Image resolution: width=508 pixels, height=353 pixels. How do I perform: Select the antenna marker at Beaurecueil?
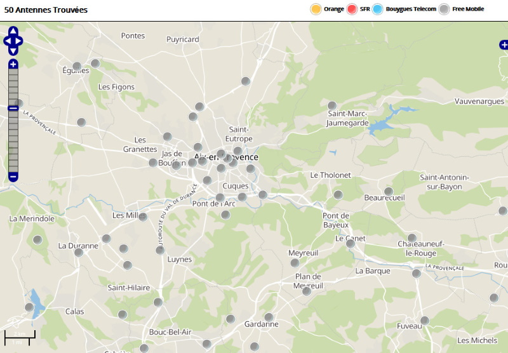pyautogui.click(x=389, y=191)
